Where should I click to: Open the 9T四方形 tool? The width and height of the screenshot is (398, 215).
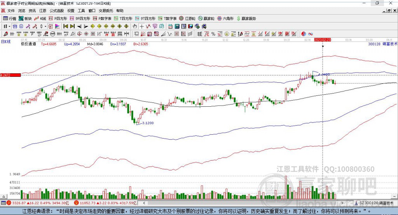click(x=145, y=19)
